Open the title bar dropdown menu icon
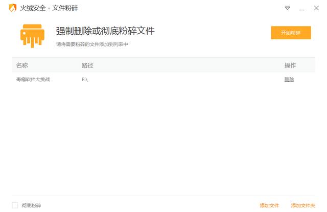Image resolution: width=327 pixels, height=212 pixels. (288, 8)
